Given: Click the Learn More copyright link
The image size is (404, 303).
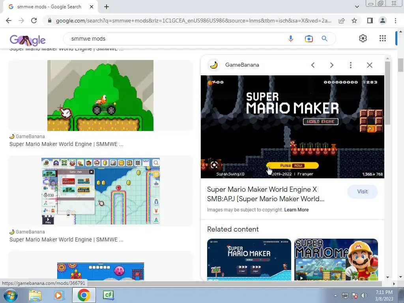Looking at the screenshot, I should pyautogui.click(x=296, y=210).
